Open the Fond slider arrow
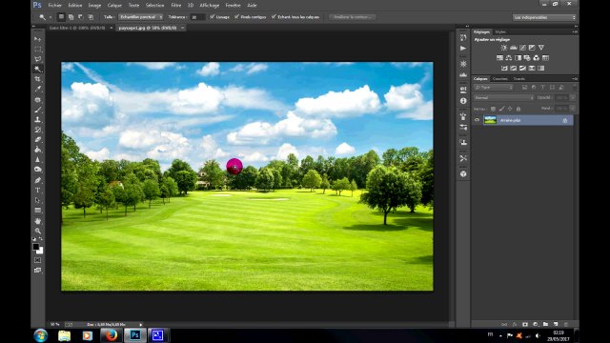Screen dimensions: 610x343 pos(573,109)
